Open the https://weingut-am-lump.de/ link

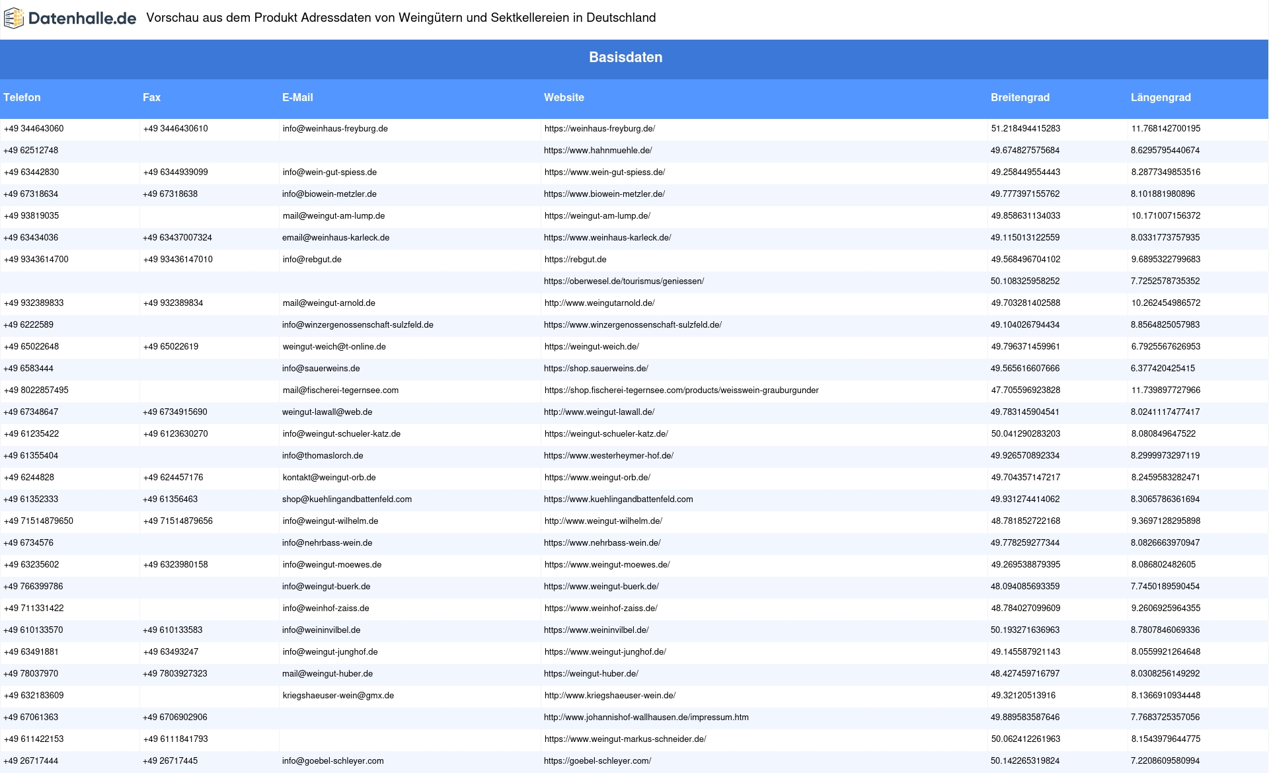click(x=597, y=216)
